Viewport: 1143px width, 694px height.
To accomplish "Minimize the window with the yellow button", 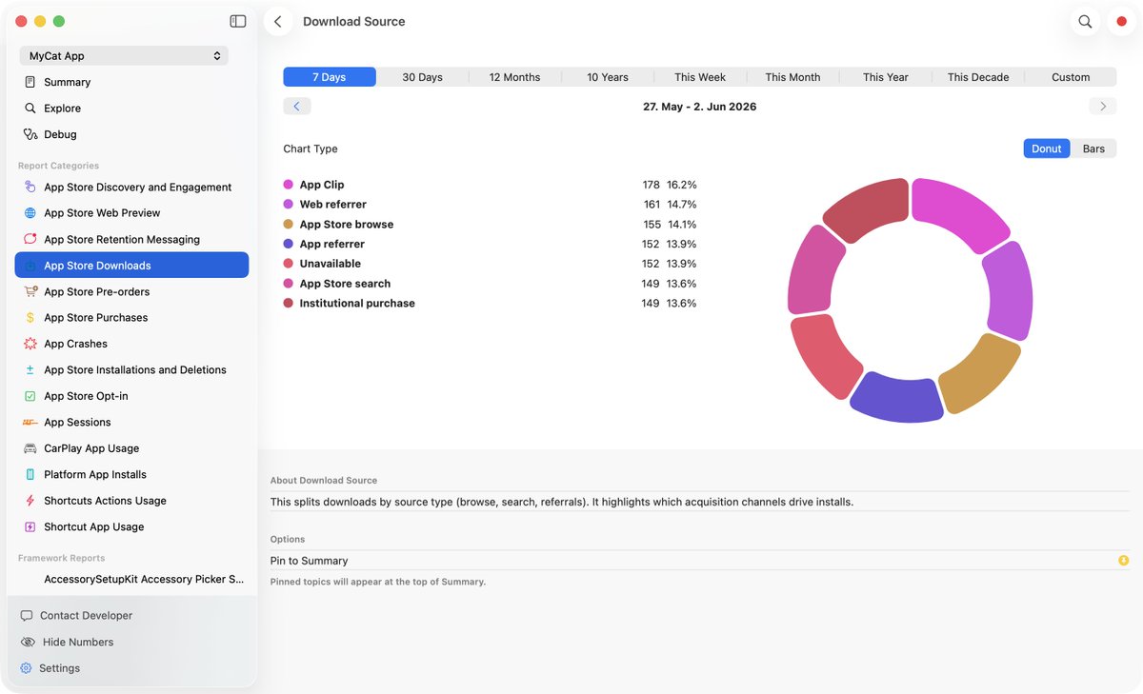I will [x=40, y=21].
